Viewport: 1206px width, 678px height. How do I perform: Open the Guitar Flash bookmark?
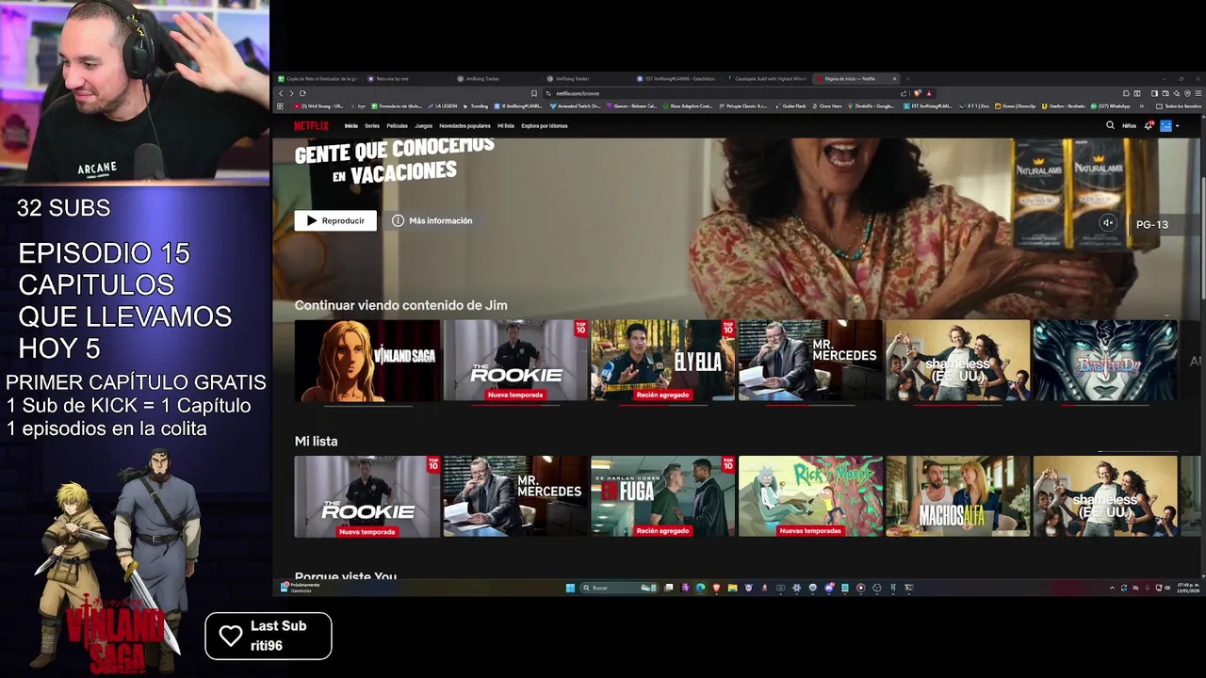click(791, 106)
